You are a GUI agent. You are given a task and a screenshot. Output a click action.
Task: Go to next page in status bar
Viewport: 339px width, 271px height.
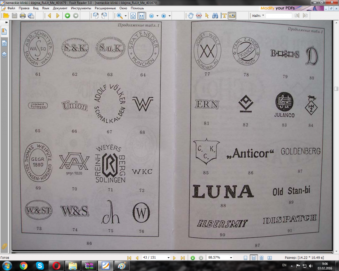175,258
